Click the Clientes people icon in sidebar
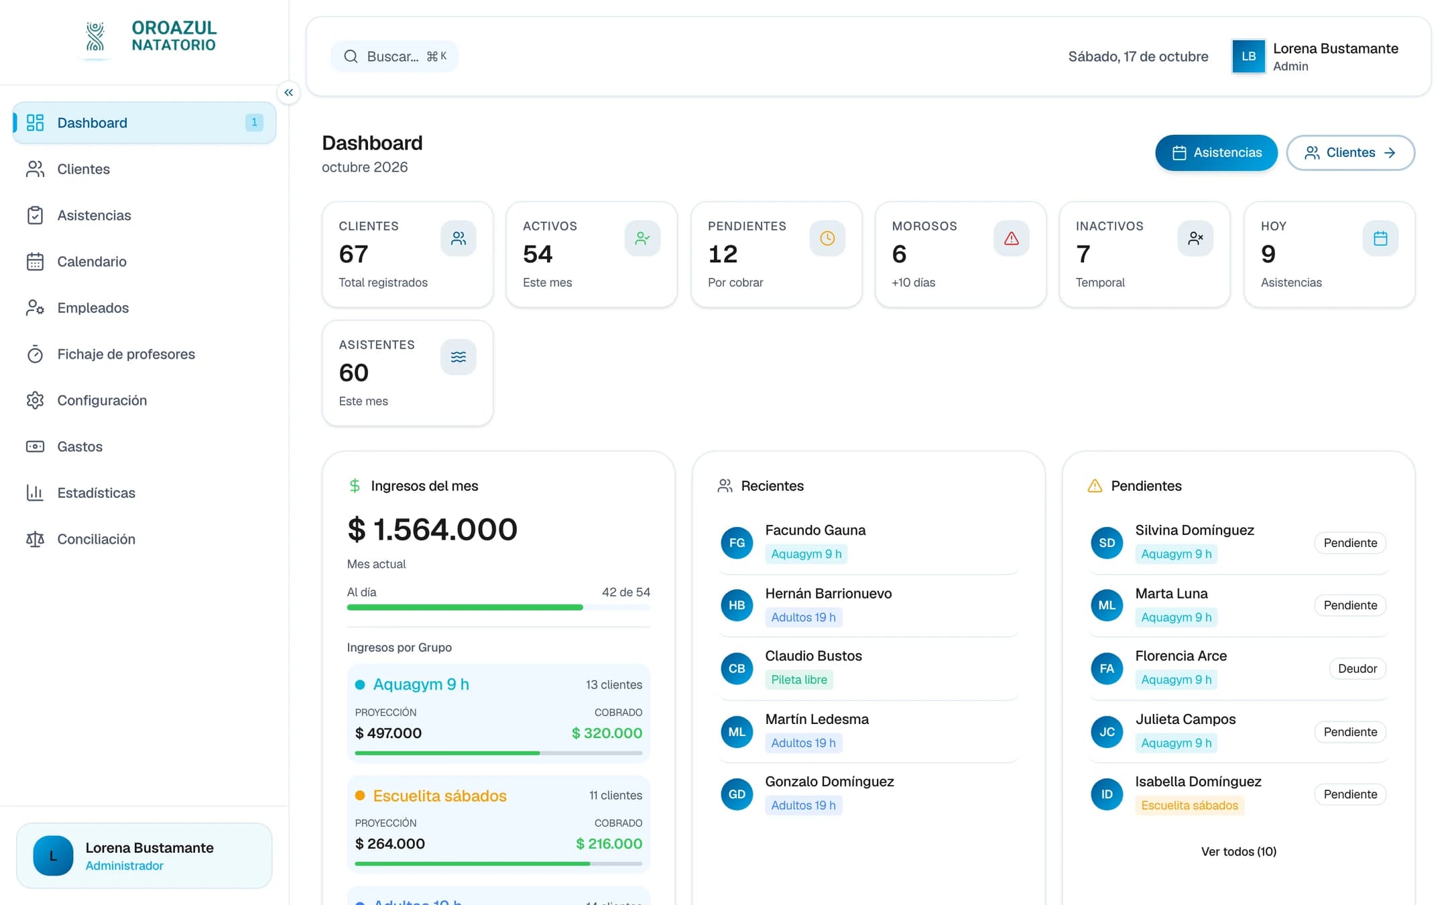The height and width of the screenshot is (905, 1448). tap(35, 169)
